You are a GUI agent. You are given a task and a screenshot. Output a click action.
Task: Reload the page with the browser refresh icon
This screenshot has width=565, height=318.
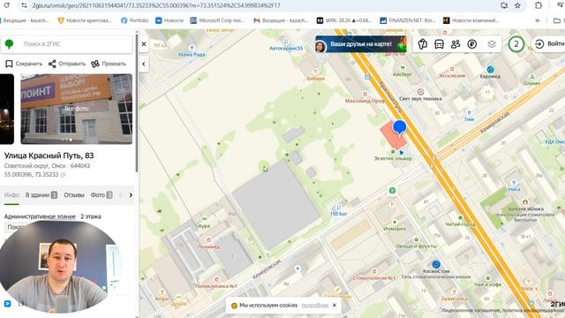(6, 5)
